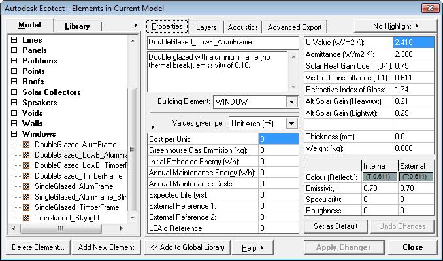Click the SingleGlazed_TimberFrame material icon

pos(26,207)
